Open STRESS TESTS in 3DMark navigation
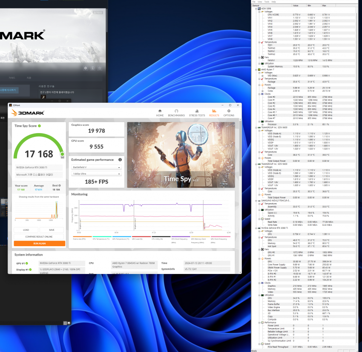Viewport: 362px width, 352px height. 197,113
